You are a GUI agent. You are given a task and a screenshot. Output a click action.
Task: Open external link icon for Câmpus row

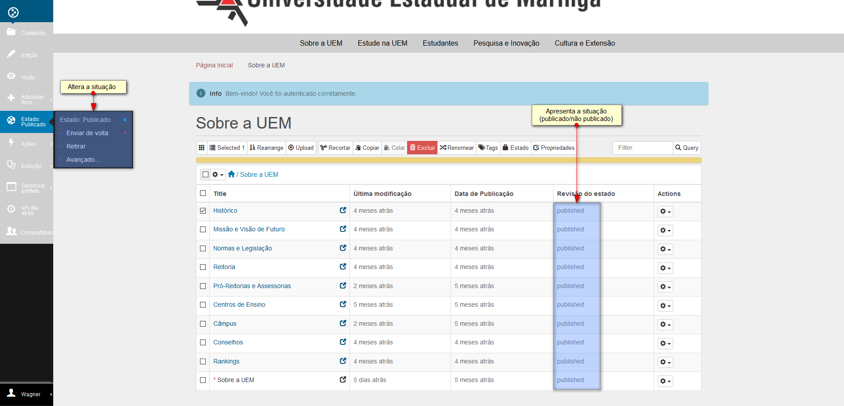pos(343,323)
